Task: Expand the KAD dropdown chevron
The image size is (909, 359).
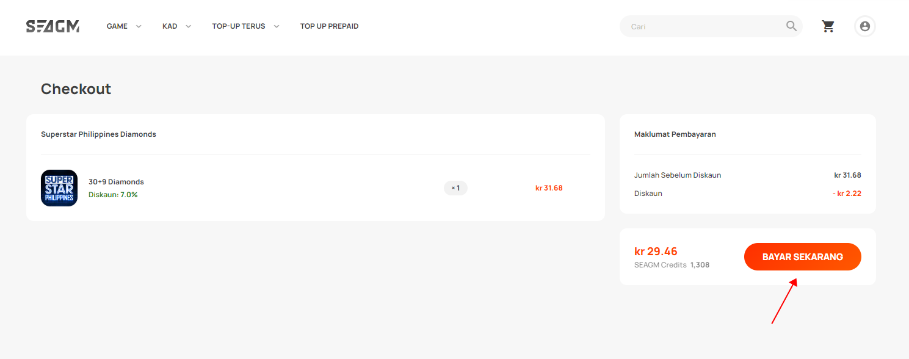Action: (x=188, y=26)
